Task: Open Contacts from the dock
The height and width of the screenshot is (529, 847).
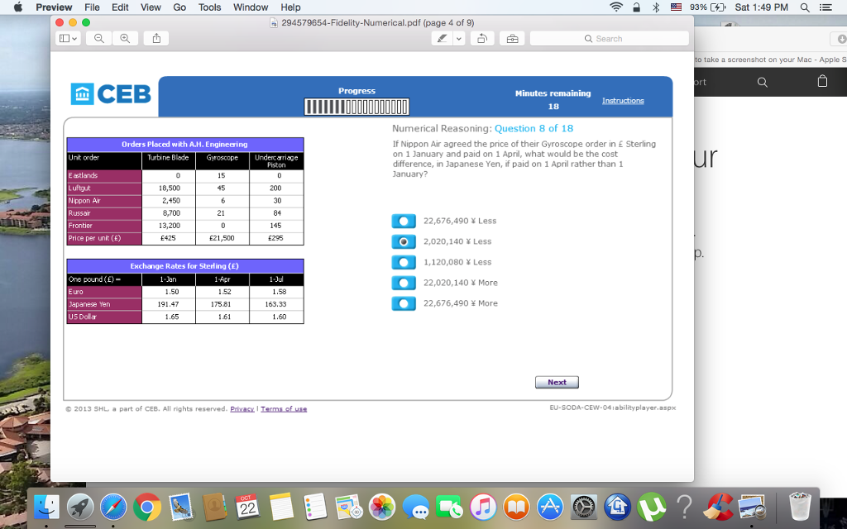Action: point(214,508)
